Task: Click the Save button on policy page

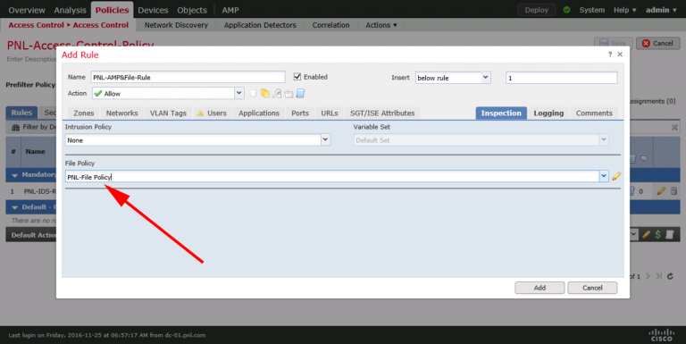Action: 613,43
